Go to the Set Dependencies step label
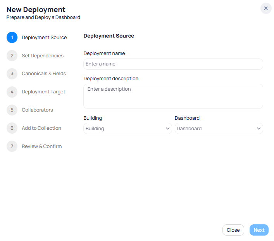The width and height of the screenshot is (274, 241). [x=43, y=56]
